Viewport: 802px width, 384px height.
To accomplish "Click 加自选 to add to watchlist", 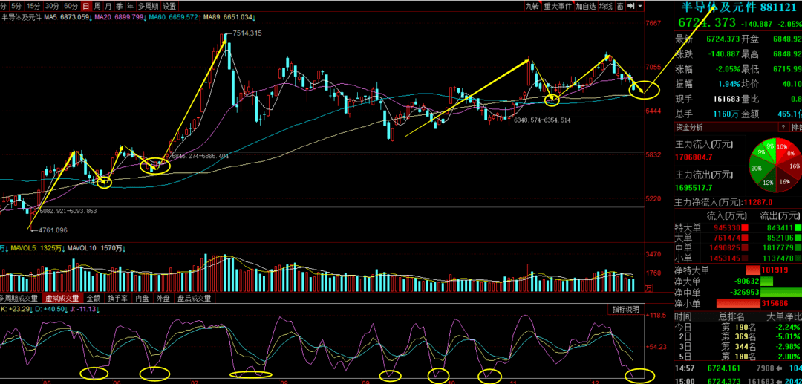I will [585, 6].
